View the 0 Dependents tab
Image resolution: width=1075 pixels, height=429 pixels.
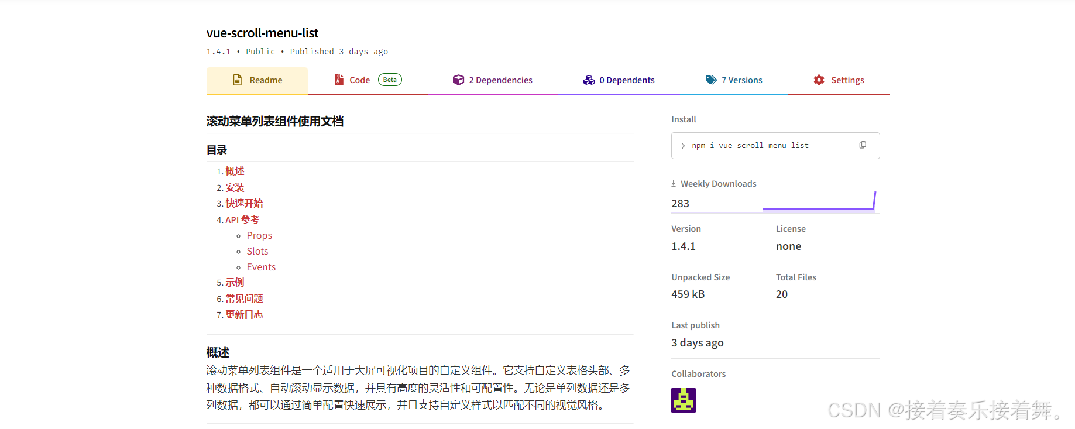(619, 80)
